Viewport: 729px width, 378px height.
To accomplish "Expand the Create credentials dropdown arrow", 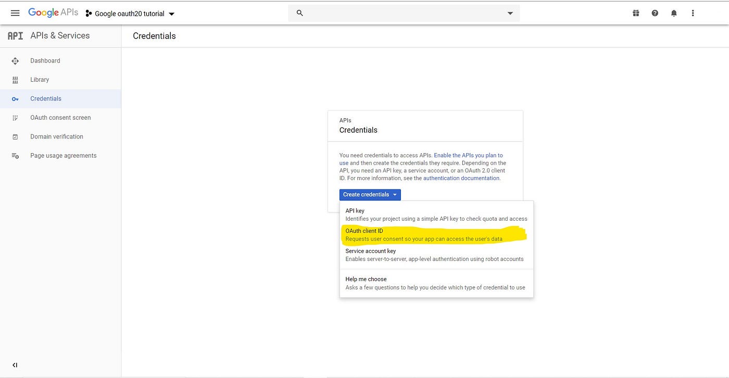I will coord(395,194).
